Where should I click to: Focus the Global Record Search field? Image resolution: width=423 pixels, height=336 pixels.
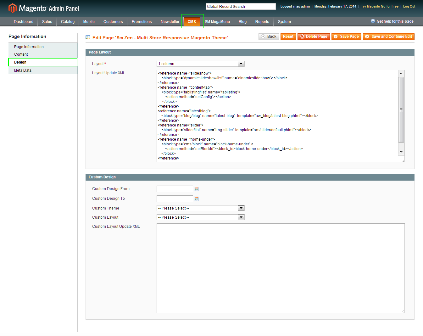pos(241,6)
